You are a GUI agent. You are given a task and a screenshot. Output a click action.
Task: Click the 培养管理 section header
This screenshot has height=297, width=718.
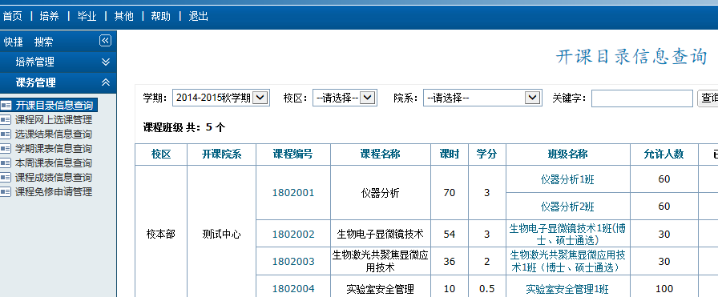point(58,62)
